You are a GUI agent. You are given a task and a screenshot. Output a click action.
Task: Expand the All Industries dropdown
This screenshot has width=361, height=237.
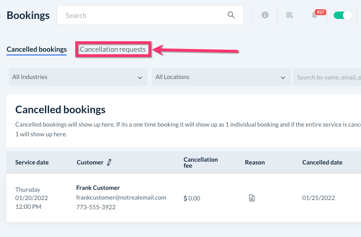pyautogui.click(x=78, y=77)
